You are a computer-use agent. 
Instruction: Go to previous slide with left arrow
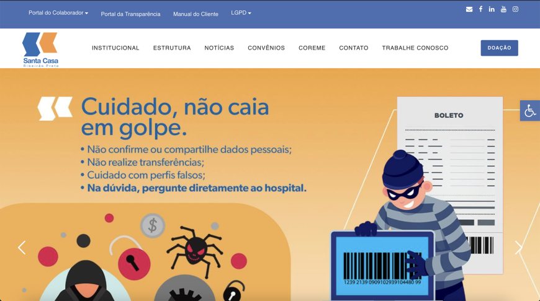[x=22, y=247]
